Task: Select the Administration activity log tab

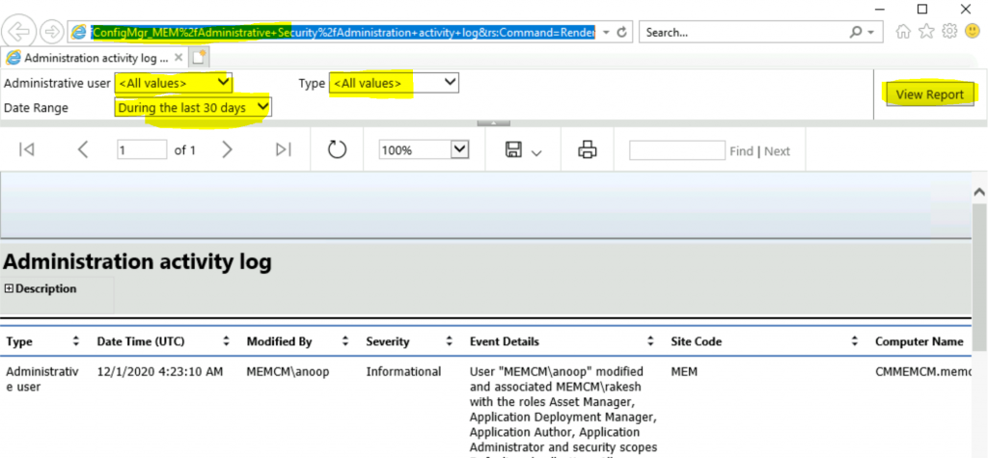Action: tap(95, 58)
